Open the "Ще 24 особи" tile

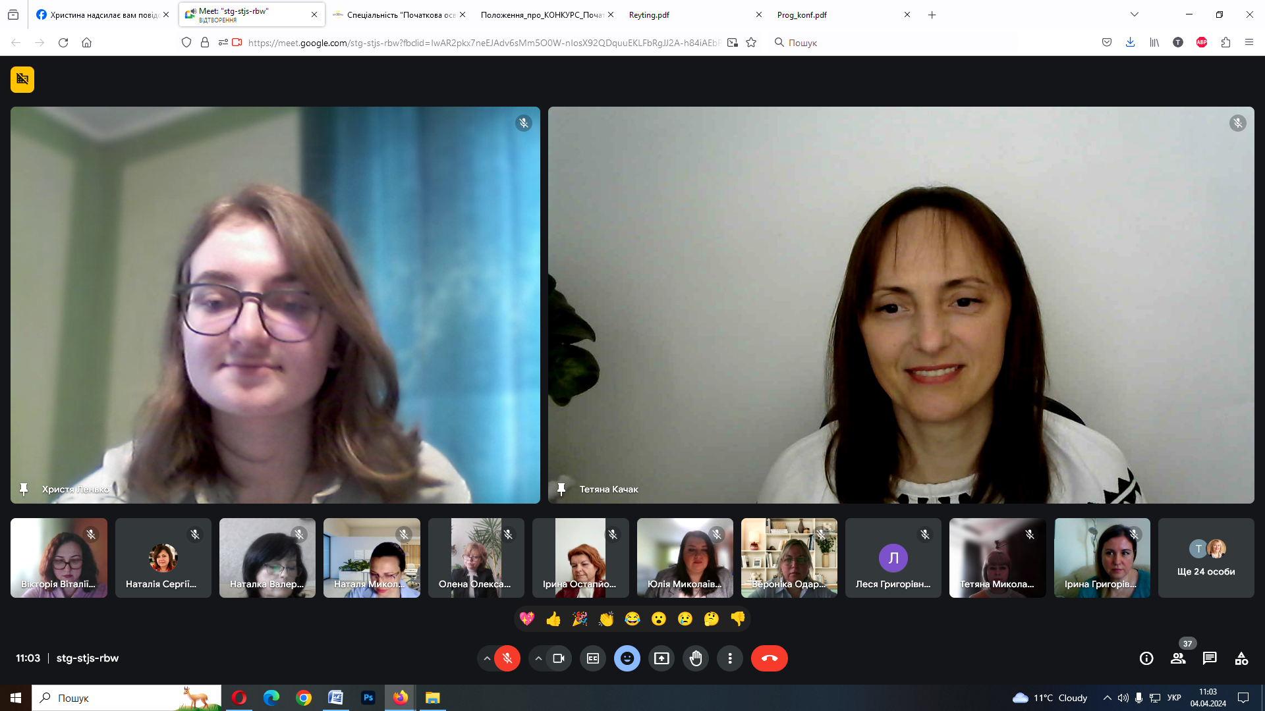(1206, 558)
